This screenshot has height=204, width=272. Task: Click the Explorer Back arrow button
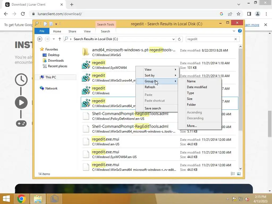click(x=40, y=39)
